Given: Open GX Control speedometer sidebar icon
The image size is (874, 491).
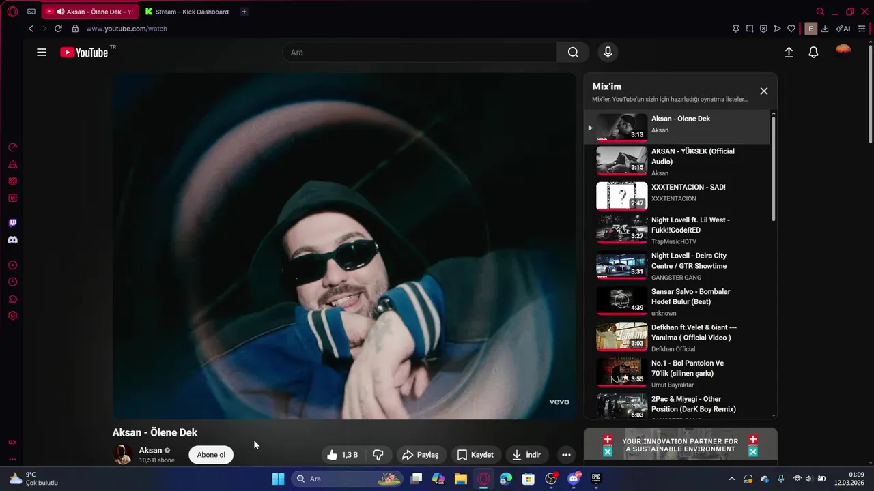Looking at the screenshot, I should coord(12,147).
